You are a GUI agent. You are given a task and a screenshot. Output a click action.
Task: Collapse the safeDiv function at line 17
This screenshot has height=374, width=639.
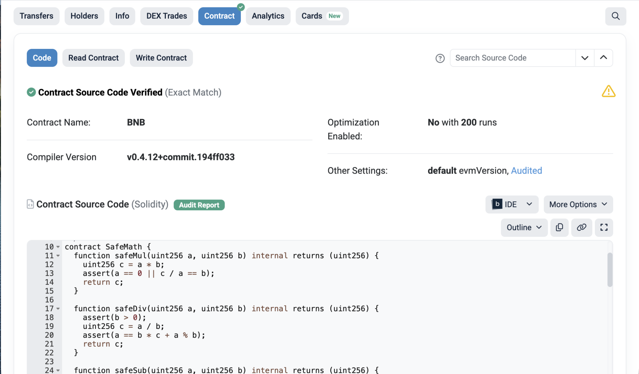click(x=58, y=309)
